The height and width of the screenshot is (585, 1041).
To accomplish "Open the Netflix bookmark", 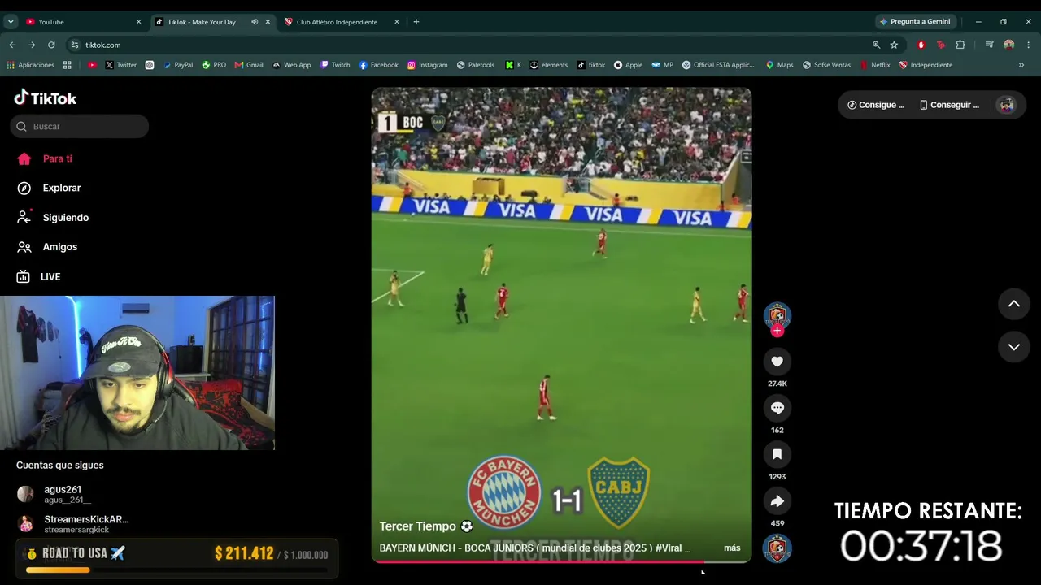I will coord(875,65).
